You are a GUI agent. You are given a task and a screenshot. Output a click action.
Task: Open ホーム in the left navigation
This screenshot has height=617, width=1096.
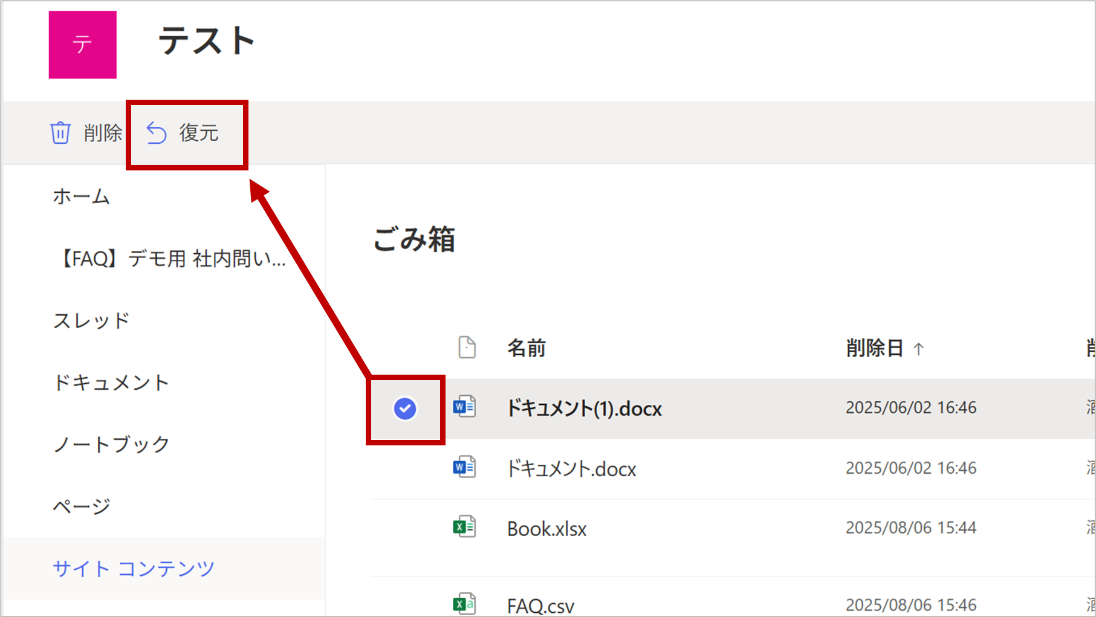coord(81,196)
